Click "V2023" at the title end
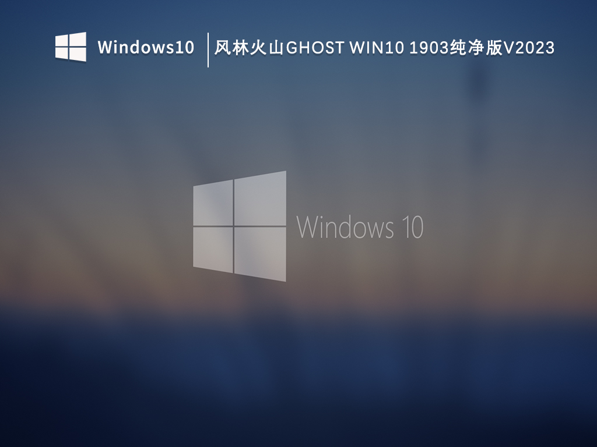Image resolution: width=597 pixels, height=447 pixels. coord(528,48)
